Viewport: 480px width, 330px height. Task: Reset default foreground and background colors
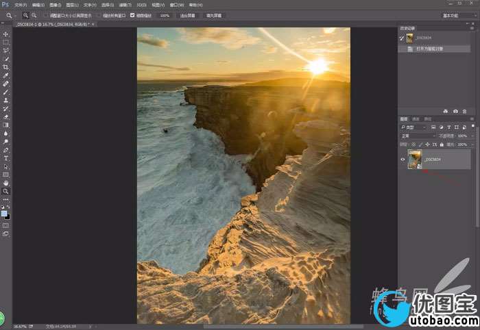click(x=3, y=207)
